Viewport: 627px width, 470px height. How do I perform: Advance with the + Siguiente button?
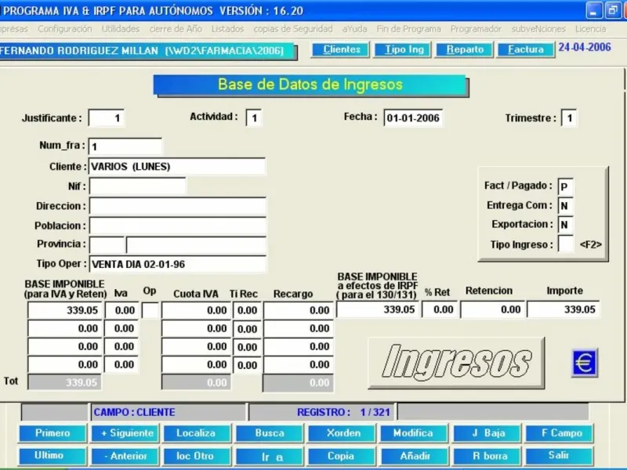point(125,433)
